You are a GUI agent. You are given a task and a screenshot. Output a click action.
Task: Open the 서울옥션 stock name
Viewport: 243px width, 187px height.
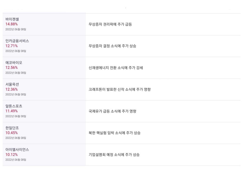point(12,84)
